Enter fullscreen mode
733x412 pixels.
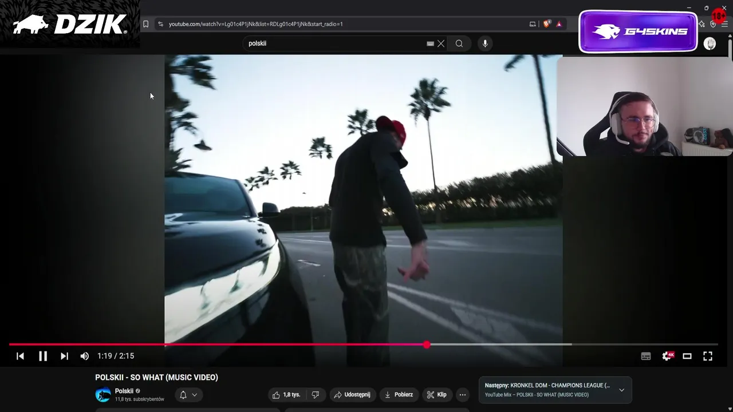click(708, 356)
